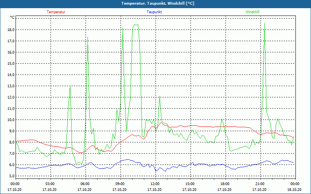
Task: Click the 18,0 y-axis value
Action: pos(11,30)
